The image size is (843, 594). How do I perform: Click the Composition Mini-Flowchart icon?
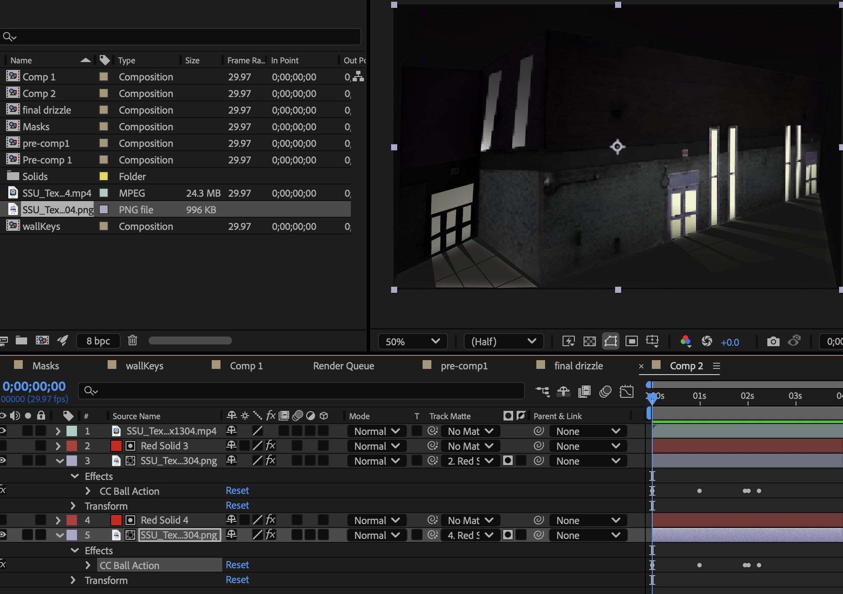pyautogui.click(x=543, y=391)
